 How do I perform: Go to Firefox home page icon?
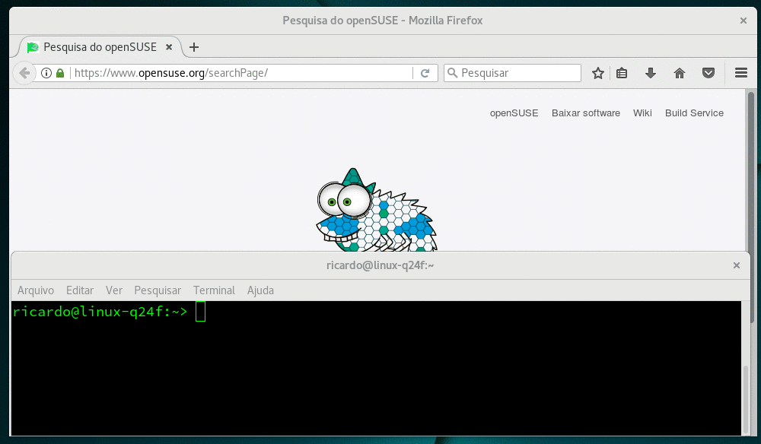coord(680,73)
